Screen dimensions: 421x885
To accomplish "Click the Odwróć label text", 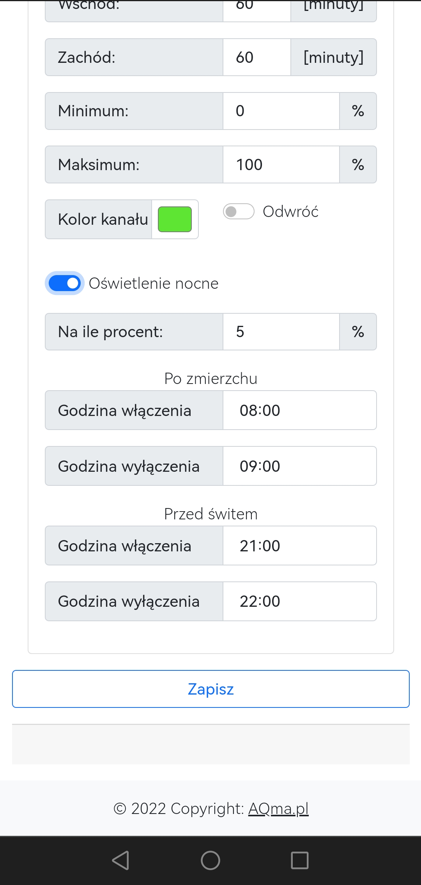I will (290, 211).
